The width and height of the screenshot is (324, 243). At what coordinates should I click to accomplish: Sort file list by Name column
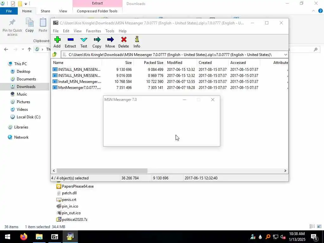click(x=76, y=63)
